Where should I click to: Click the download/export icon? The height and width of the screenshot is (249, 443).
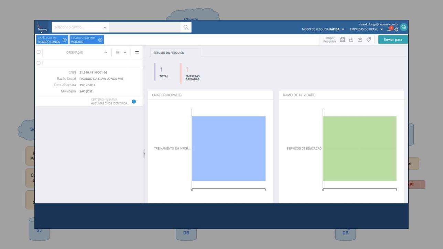[351, 40]
